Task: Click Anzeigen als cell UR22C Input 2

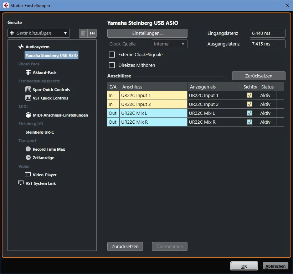Action: click(214, 104)
